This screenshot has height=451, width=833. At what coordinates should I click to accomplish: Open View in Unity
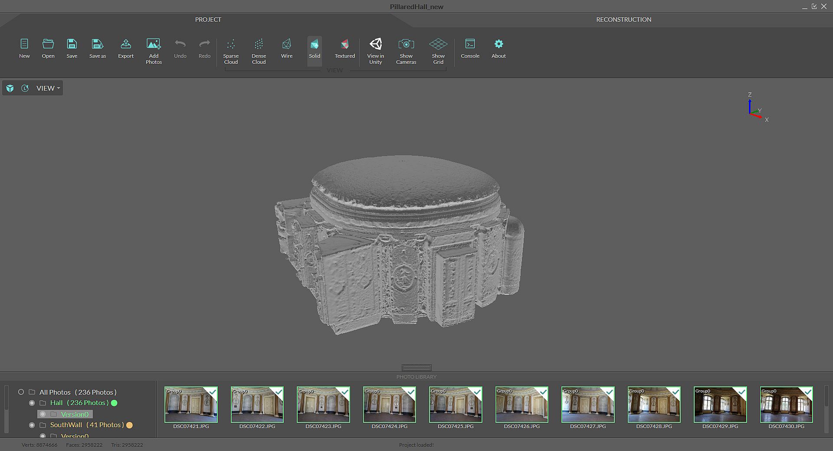[375, 45]
